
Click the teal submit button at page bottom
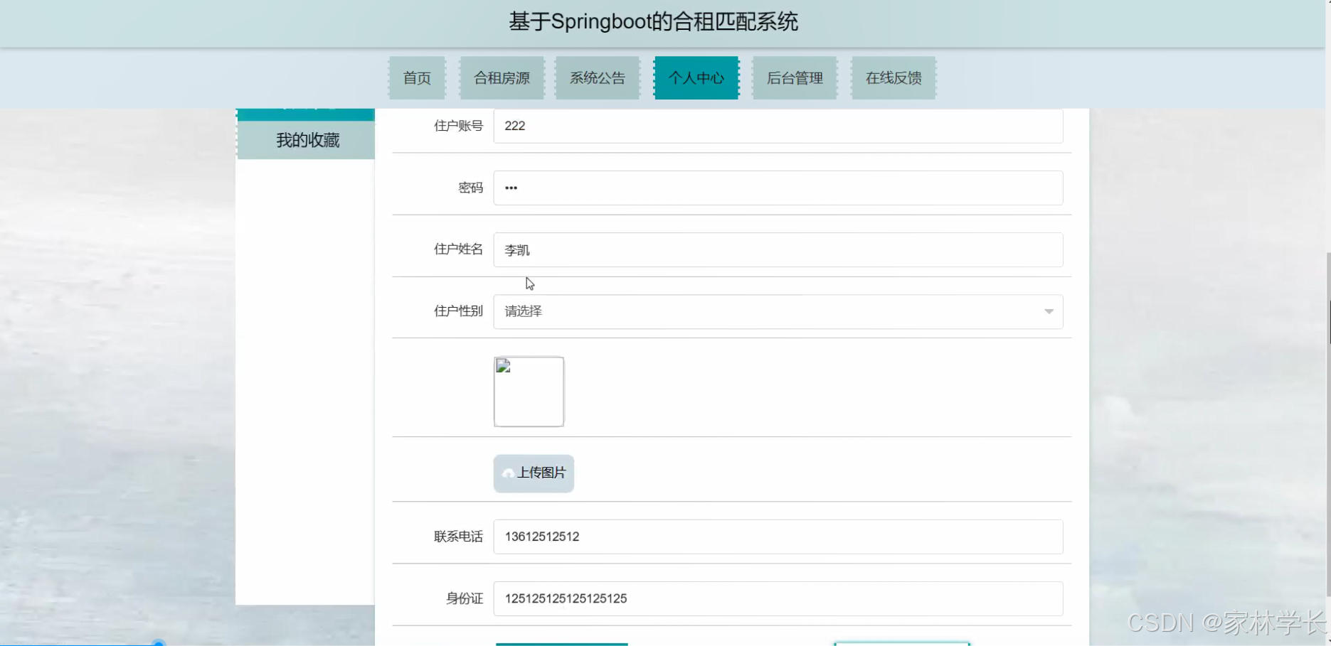(x=561, y=644)
